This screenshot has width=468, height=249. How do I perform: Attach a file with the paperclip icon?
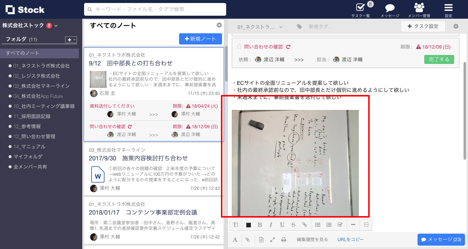(x=247, y=239)
